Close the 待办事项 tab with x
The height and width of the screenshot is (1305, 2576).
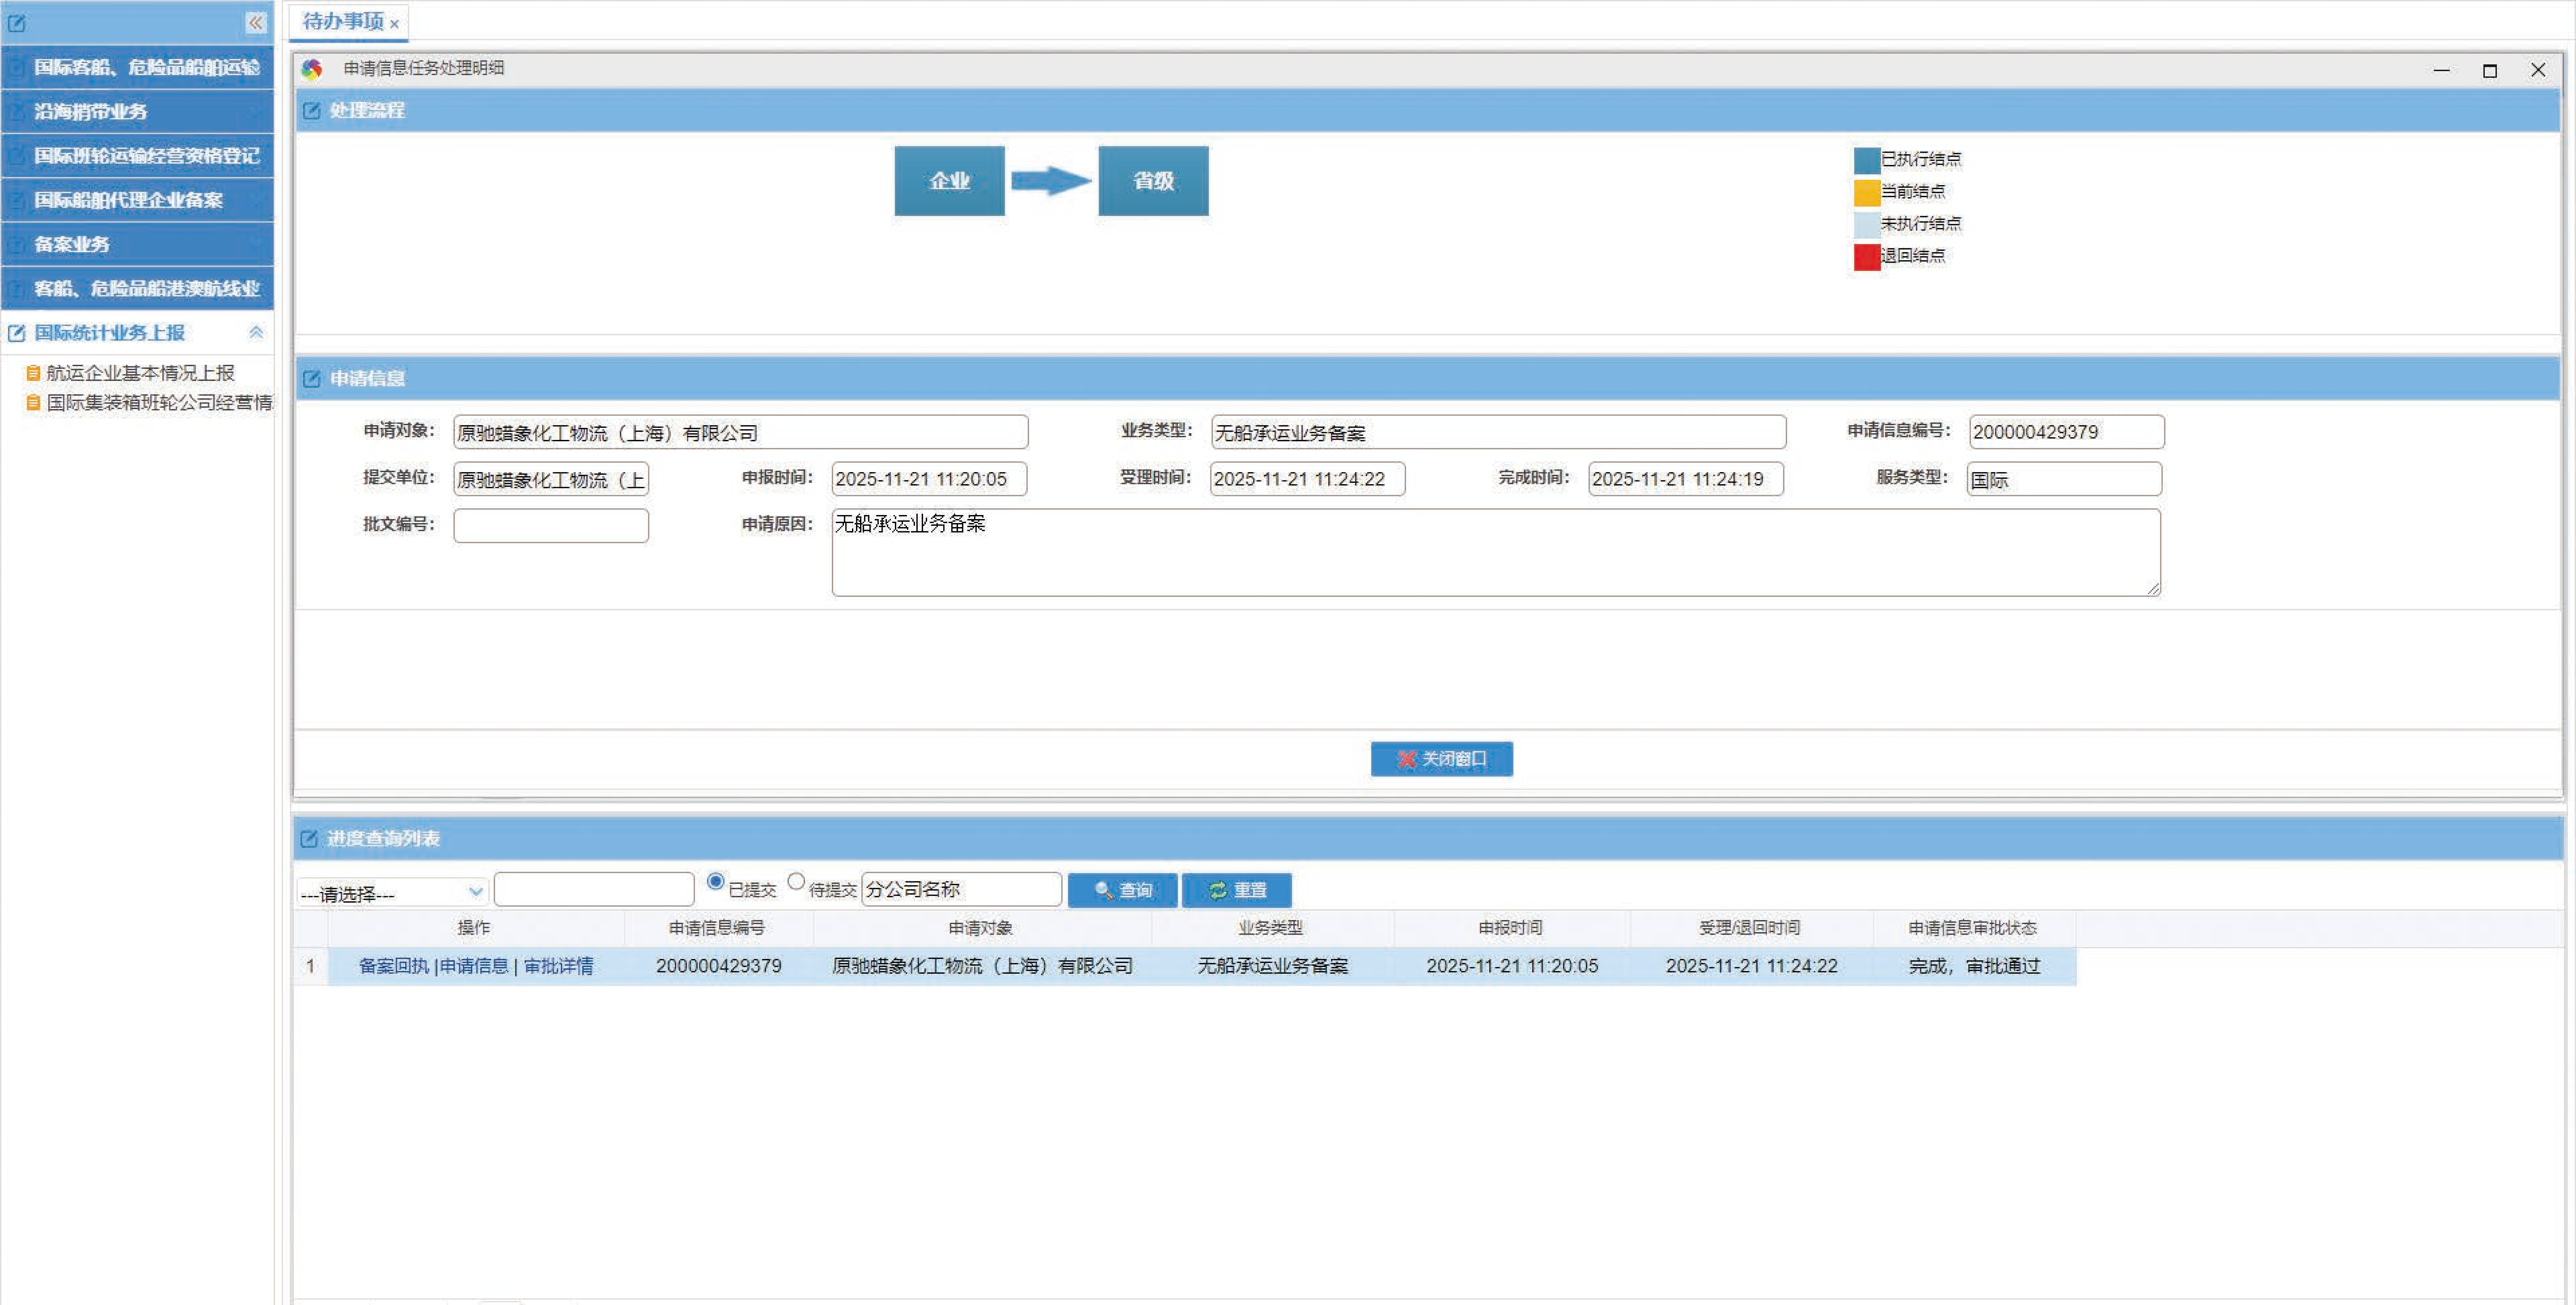pos(395,24)
